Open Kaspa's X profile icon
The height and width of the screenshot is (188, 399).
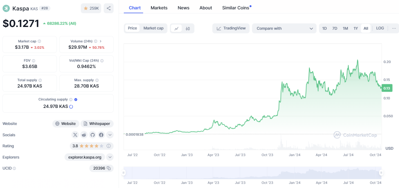click(75, 135)
